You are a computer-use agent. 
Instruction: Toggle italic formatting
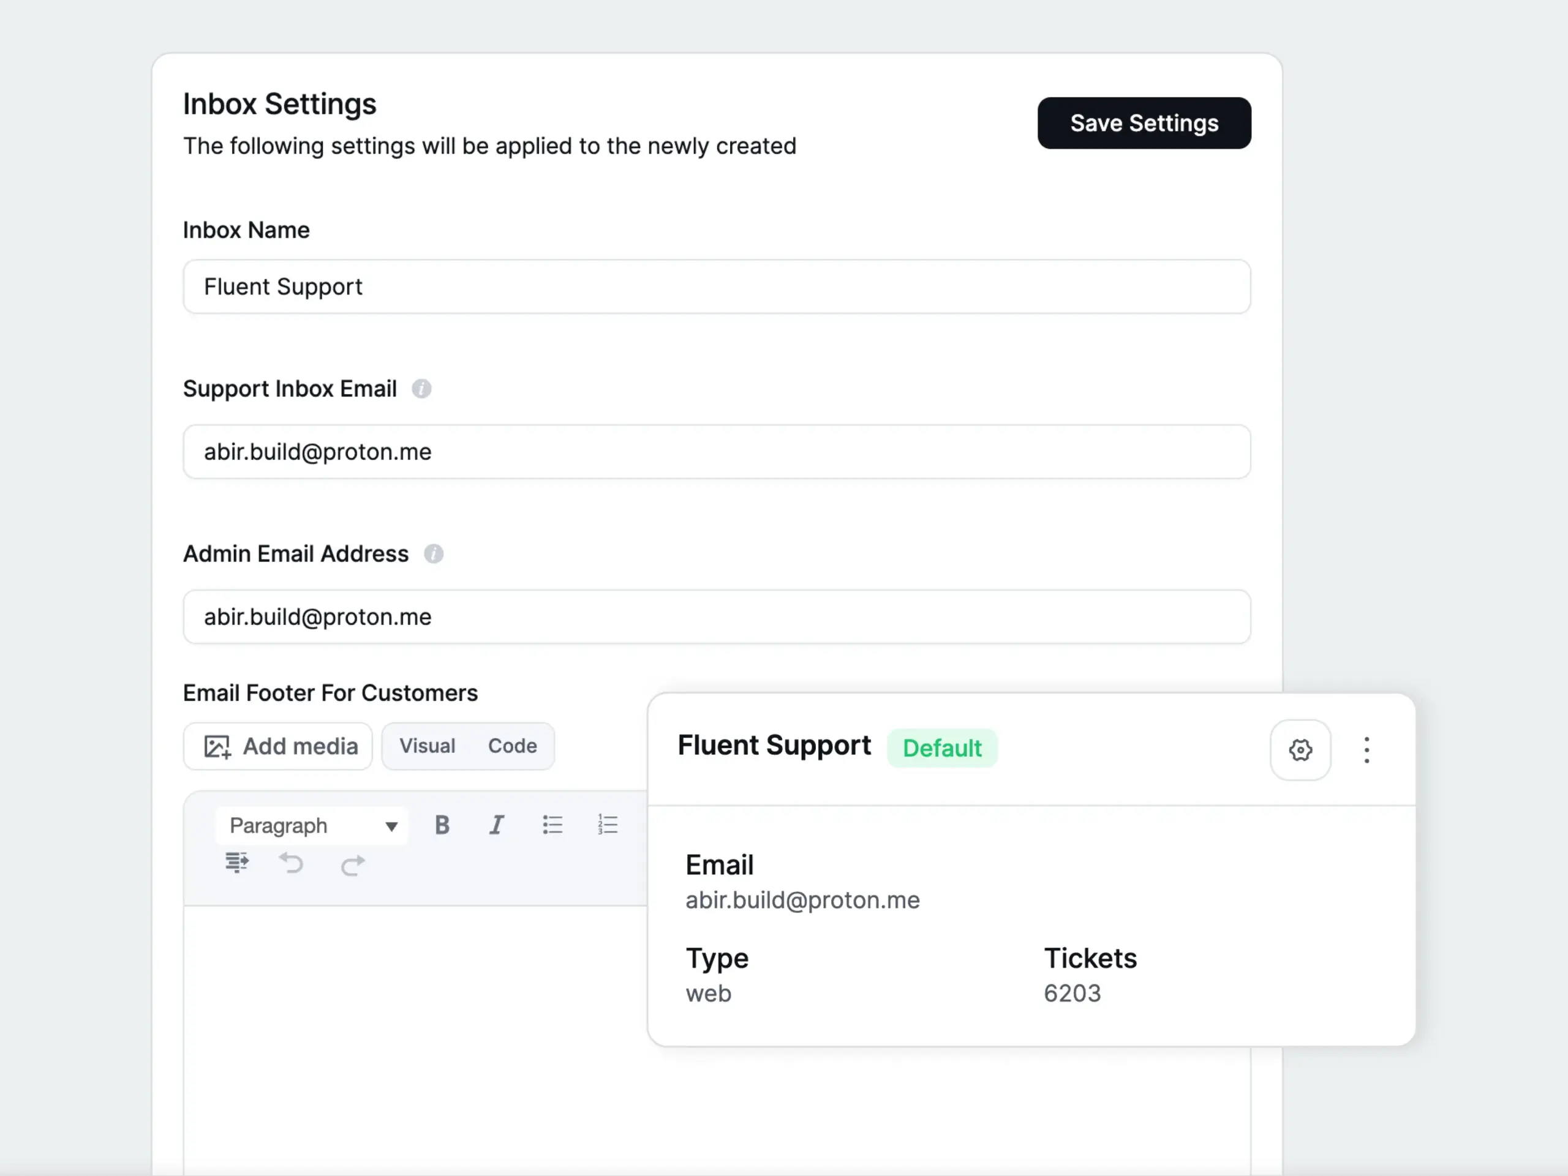click(497, 825)
